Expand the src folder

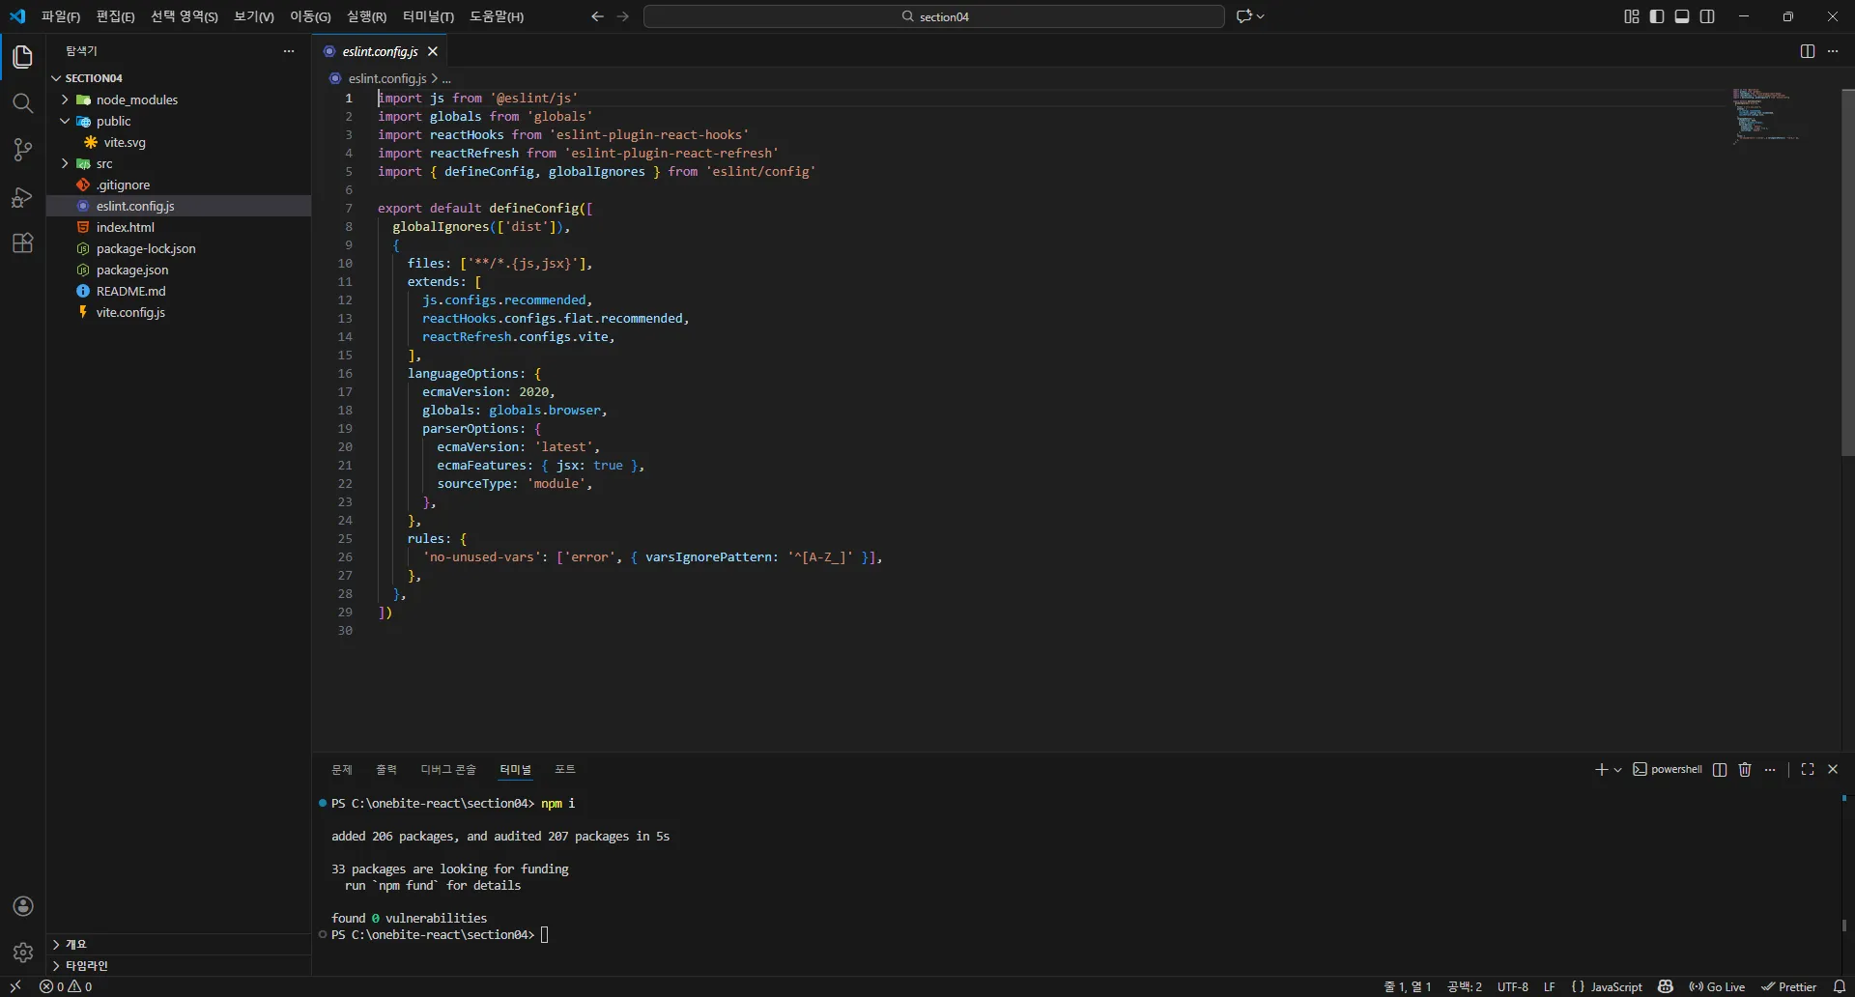tap(104, 163)
